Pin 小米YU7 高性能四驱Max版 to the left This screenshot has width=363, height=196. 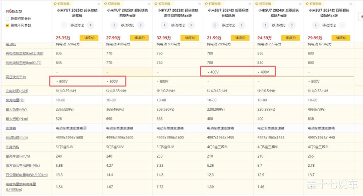click(x=162, y=4)
